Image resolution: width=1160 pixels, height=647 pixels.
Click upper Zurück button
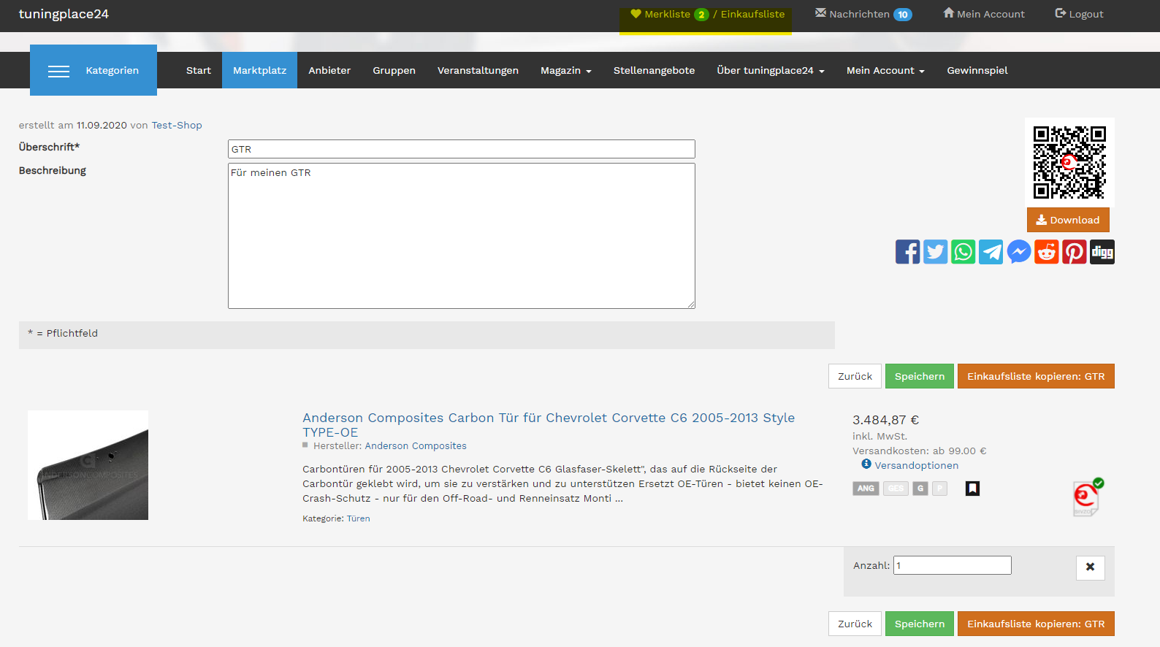click(855, 376)
